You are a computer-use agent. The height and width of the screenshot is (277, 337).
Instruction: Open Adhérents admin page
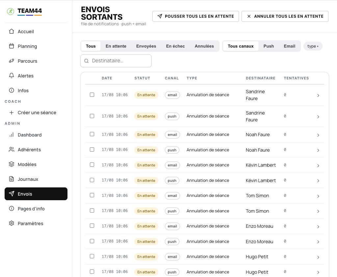pyautogui.click(x=36, y=150)
